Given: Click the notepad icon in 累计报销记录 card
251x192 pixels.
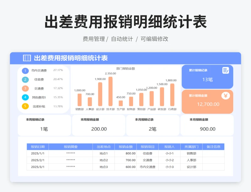Looking at the screenshot, I should (226, 70).
